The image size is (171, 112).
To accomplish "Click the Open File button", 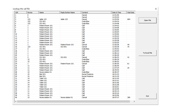I will [147, 20].
